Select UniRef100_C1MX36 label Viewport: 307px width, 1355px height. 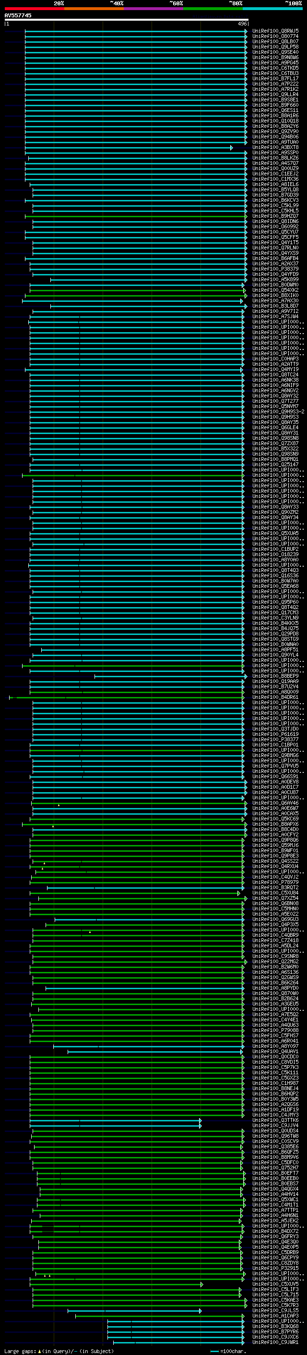[275, 179]
